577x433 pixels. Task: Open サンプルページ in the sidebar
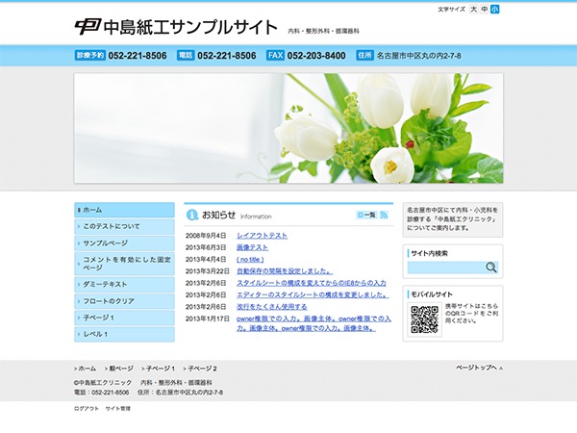pos(124,243)
